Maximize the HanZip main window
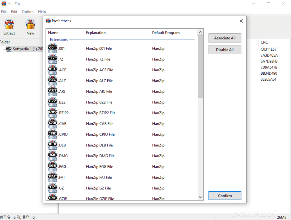This screenshot has width=291, height=220. coord(268,4)
